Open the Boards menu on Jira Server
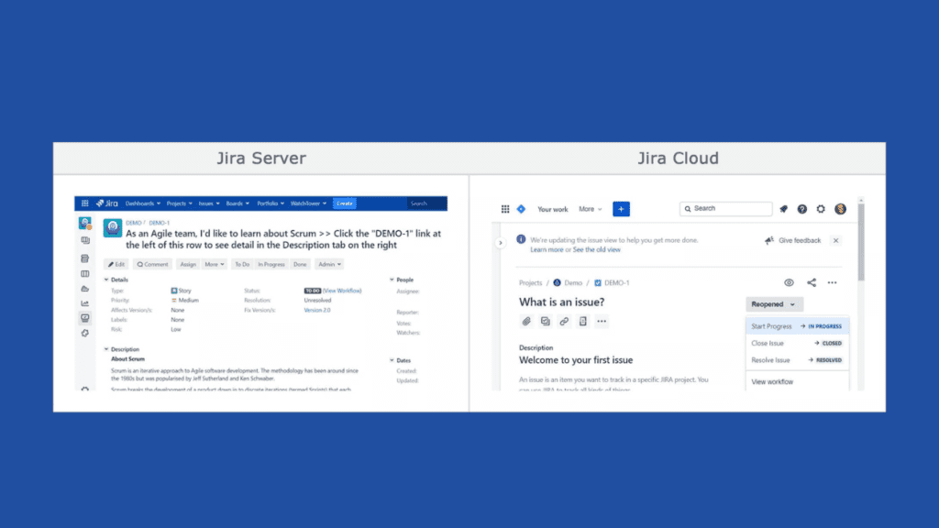This screenshot has width=939, height=528. coord(234,203)
